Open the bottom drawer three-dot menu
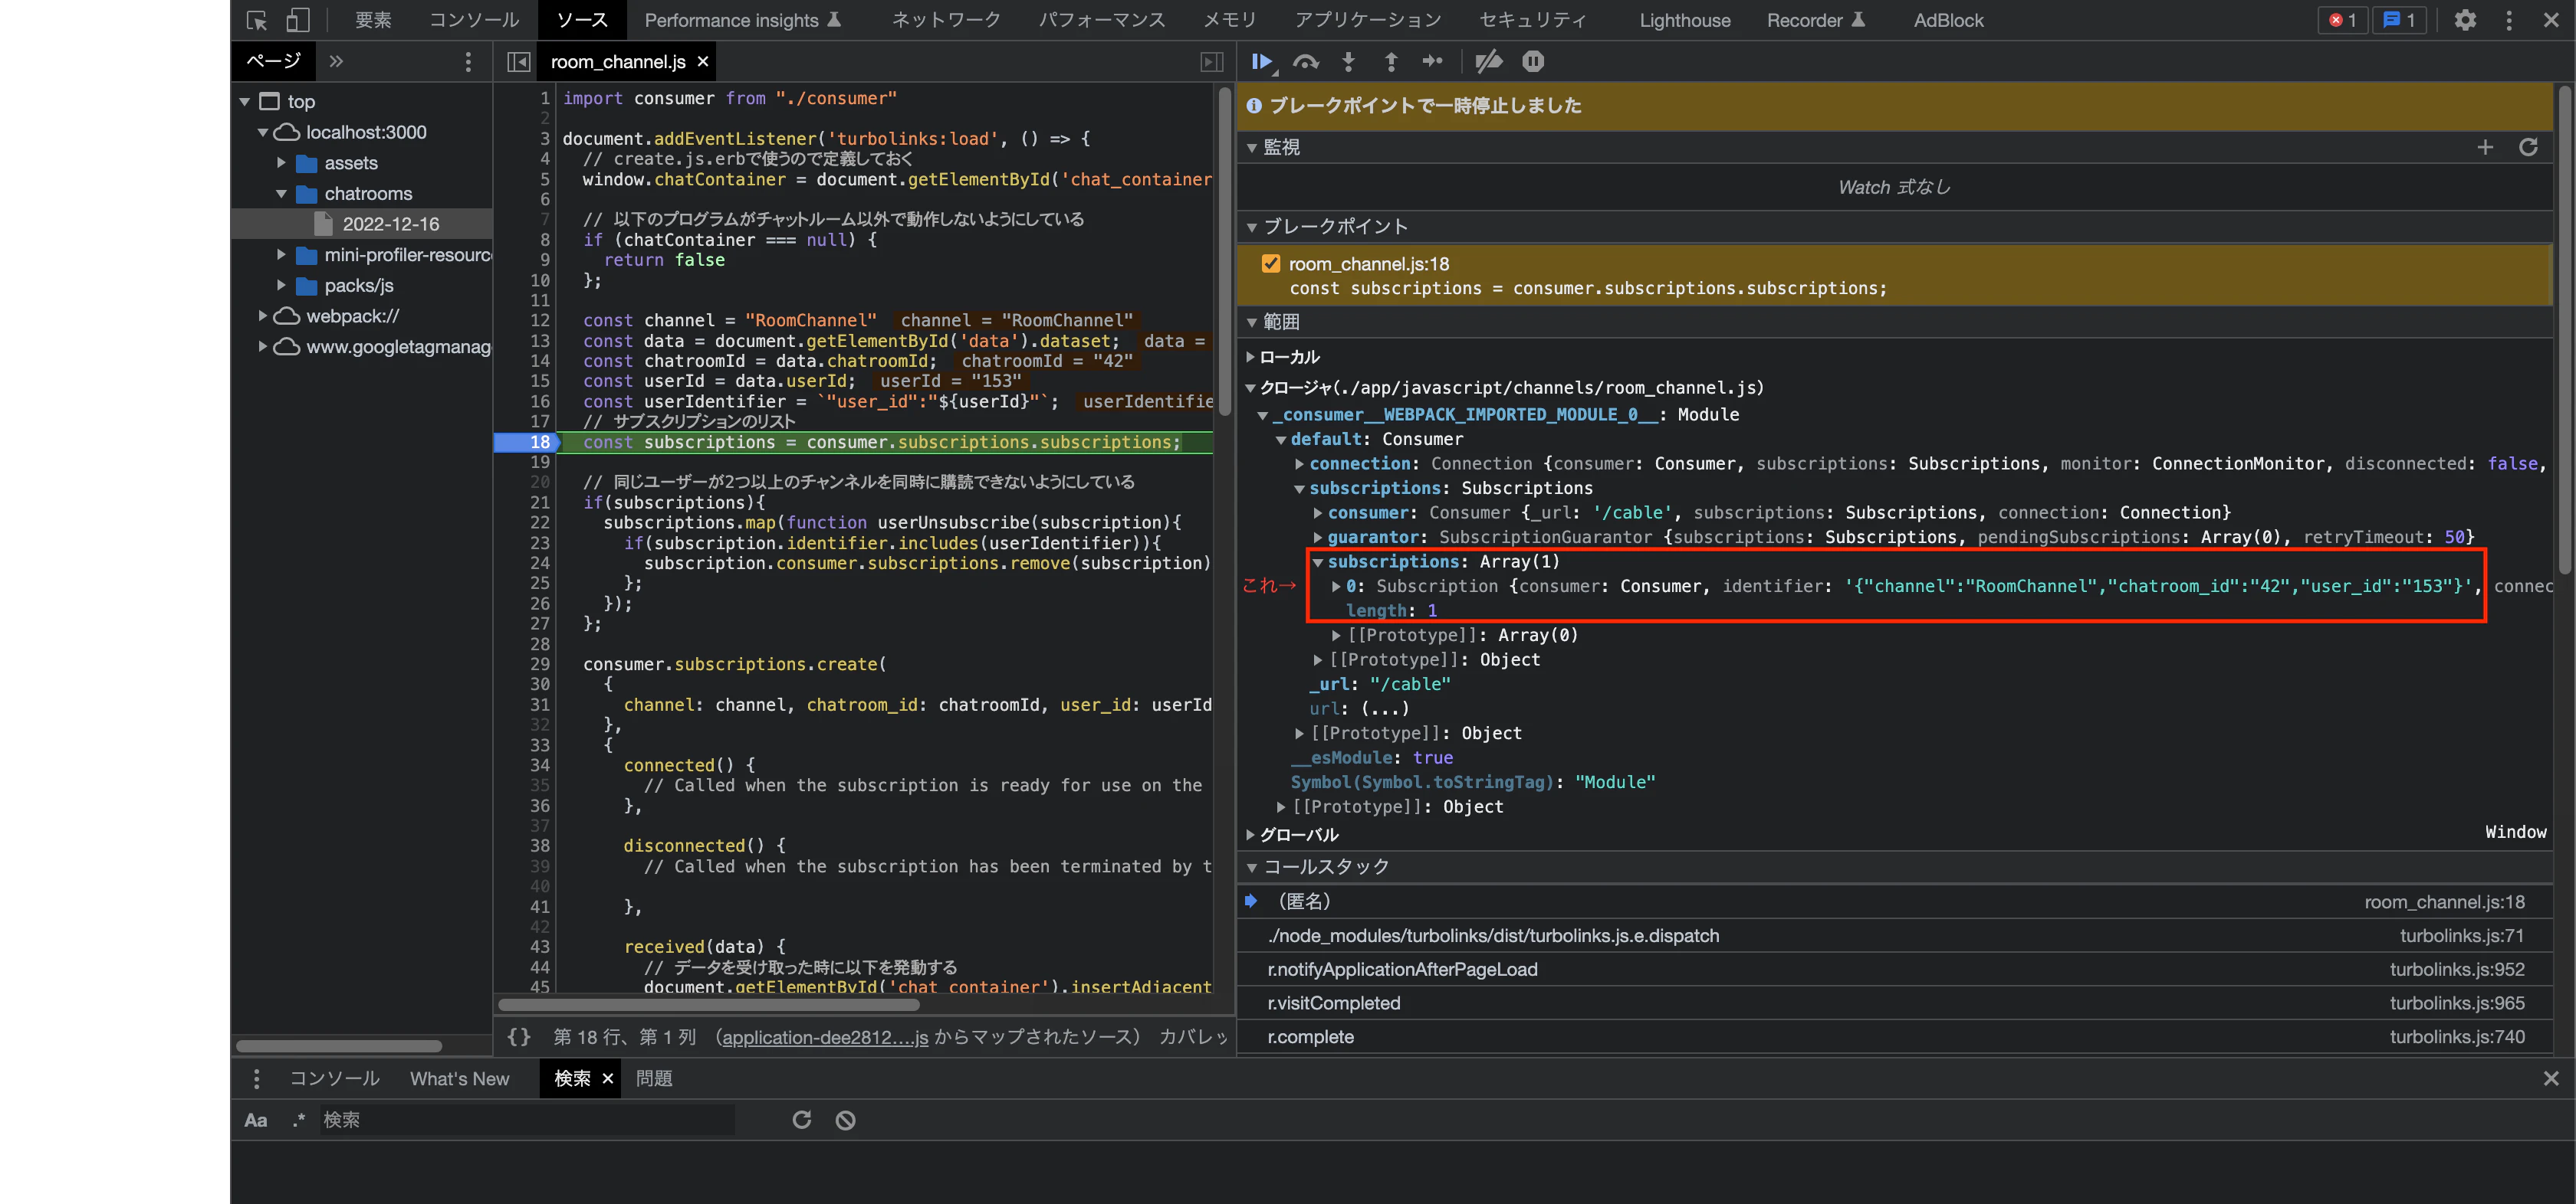 (x=257, y=1079)
